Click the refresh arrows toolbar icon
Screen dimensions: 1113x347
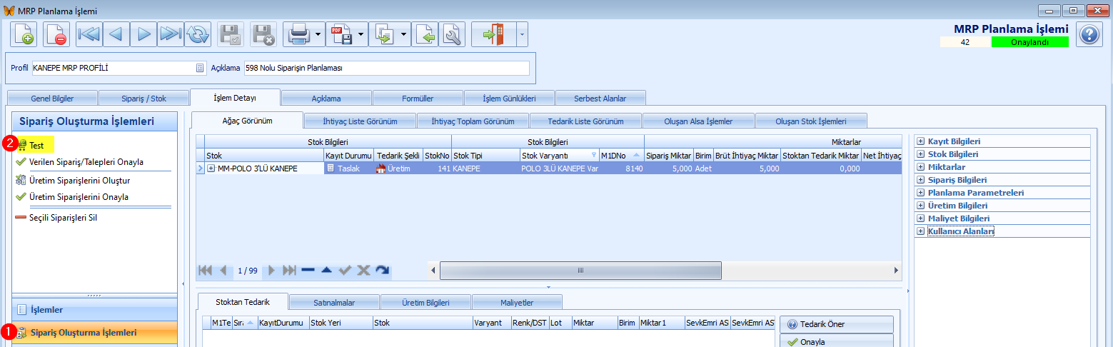[198, 34]
